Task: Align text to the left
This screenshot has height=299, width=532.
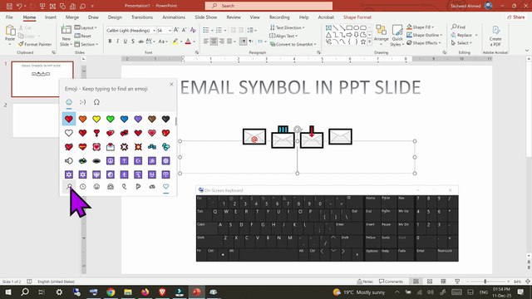Action: [206, 42]
